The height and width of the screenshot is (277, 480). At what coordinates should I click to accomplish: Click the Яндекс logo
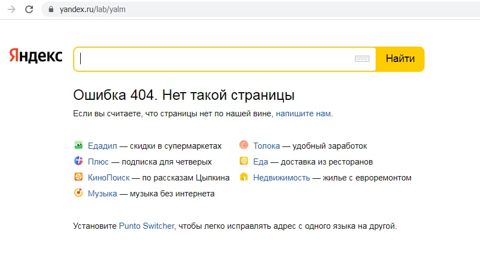click(36, 55)
